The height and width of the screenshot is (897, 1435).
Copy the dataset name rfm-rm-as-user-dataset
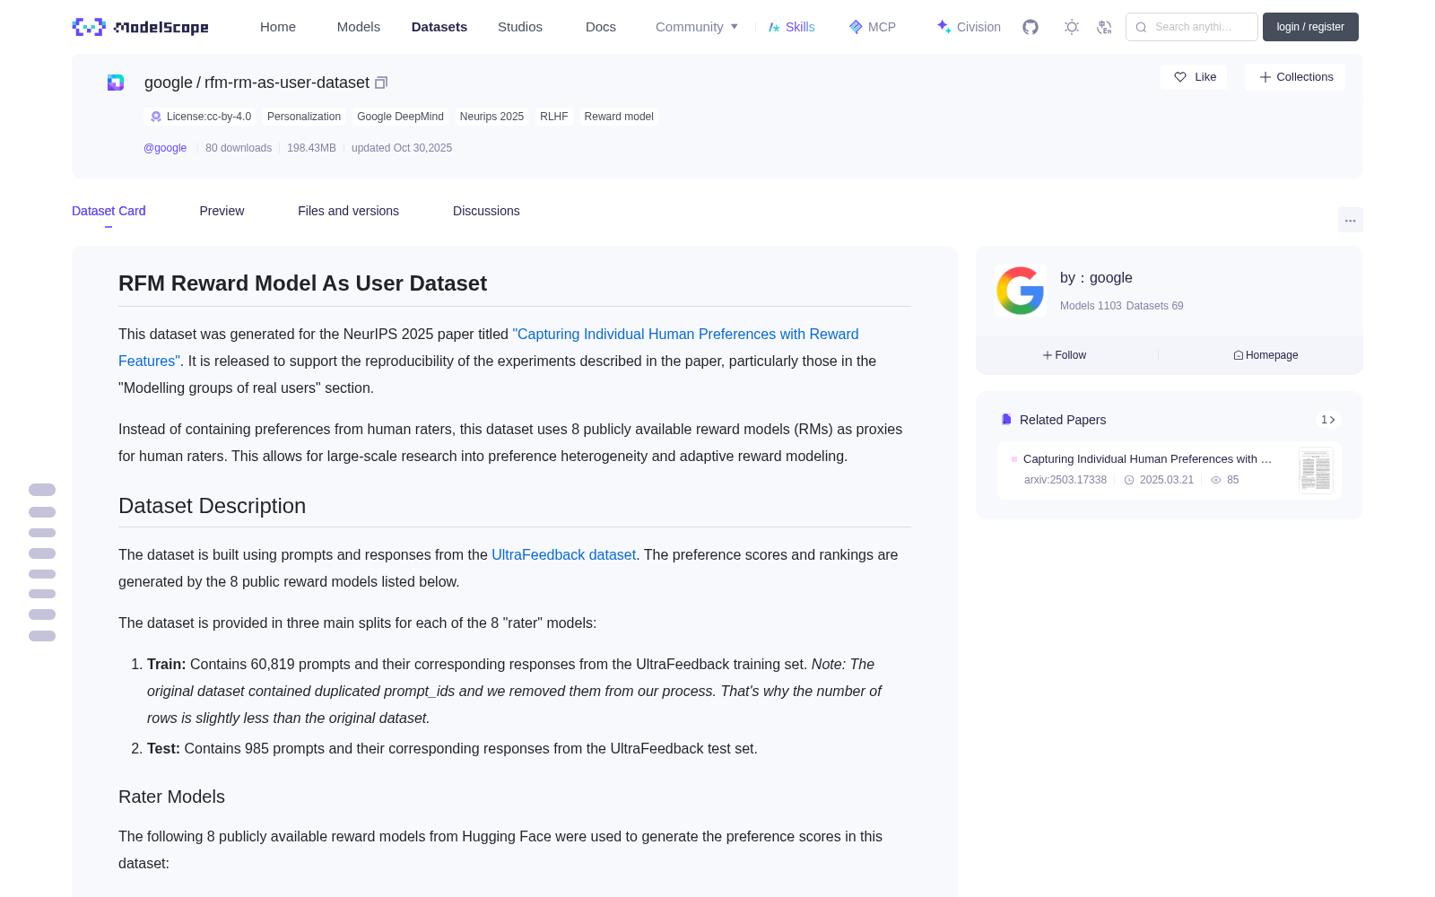click(381, 83)
